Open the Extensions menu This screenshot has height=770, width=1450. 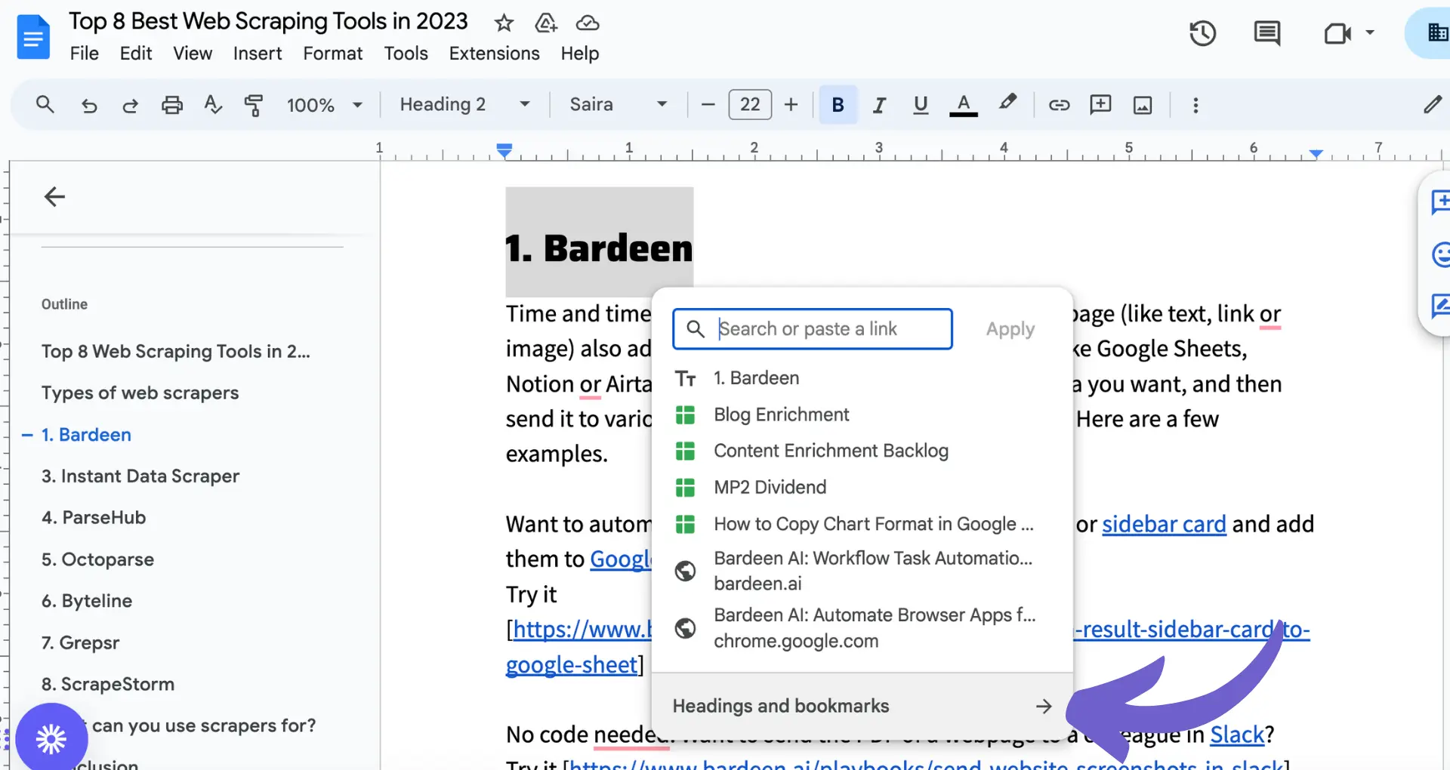495,54
